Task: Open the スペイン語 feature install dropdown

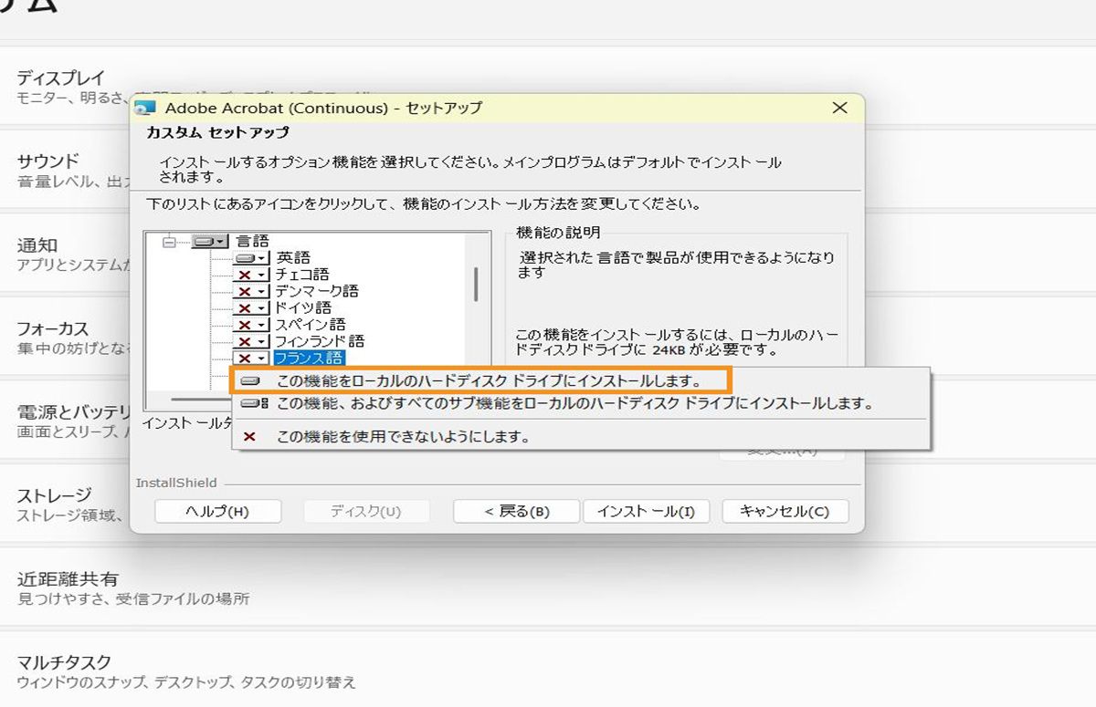Action: pyautogui.click(x=251, y=324)
